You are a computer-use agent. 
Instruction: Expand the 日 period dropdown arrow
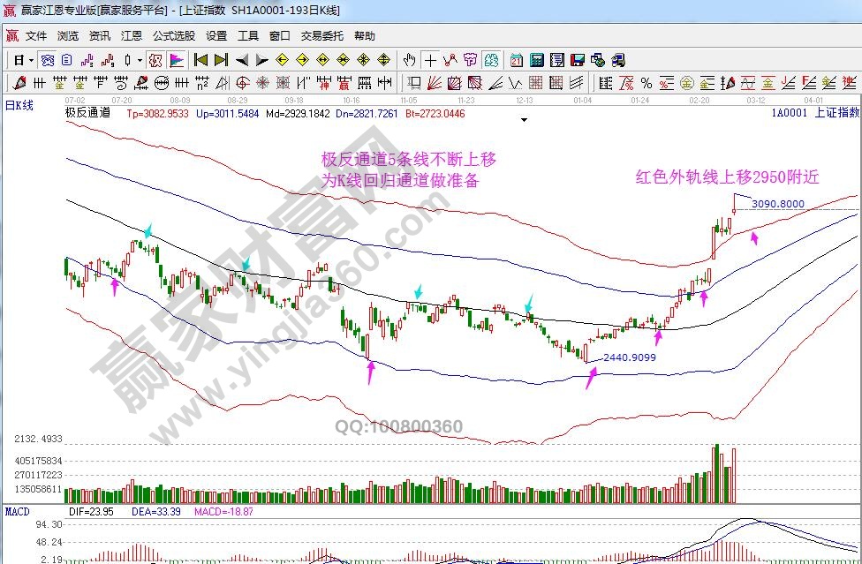point(32,60)
